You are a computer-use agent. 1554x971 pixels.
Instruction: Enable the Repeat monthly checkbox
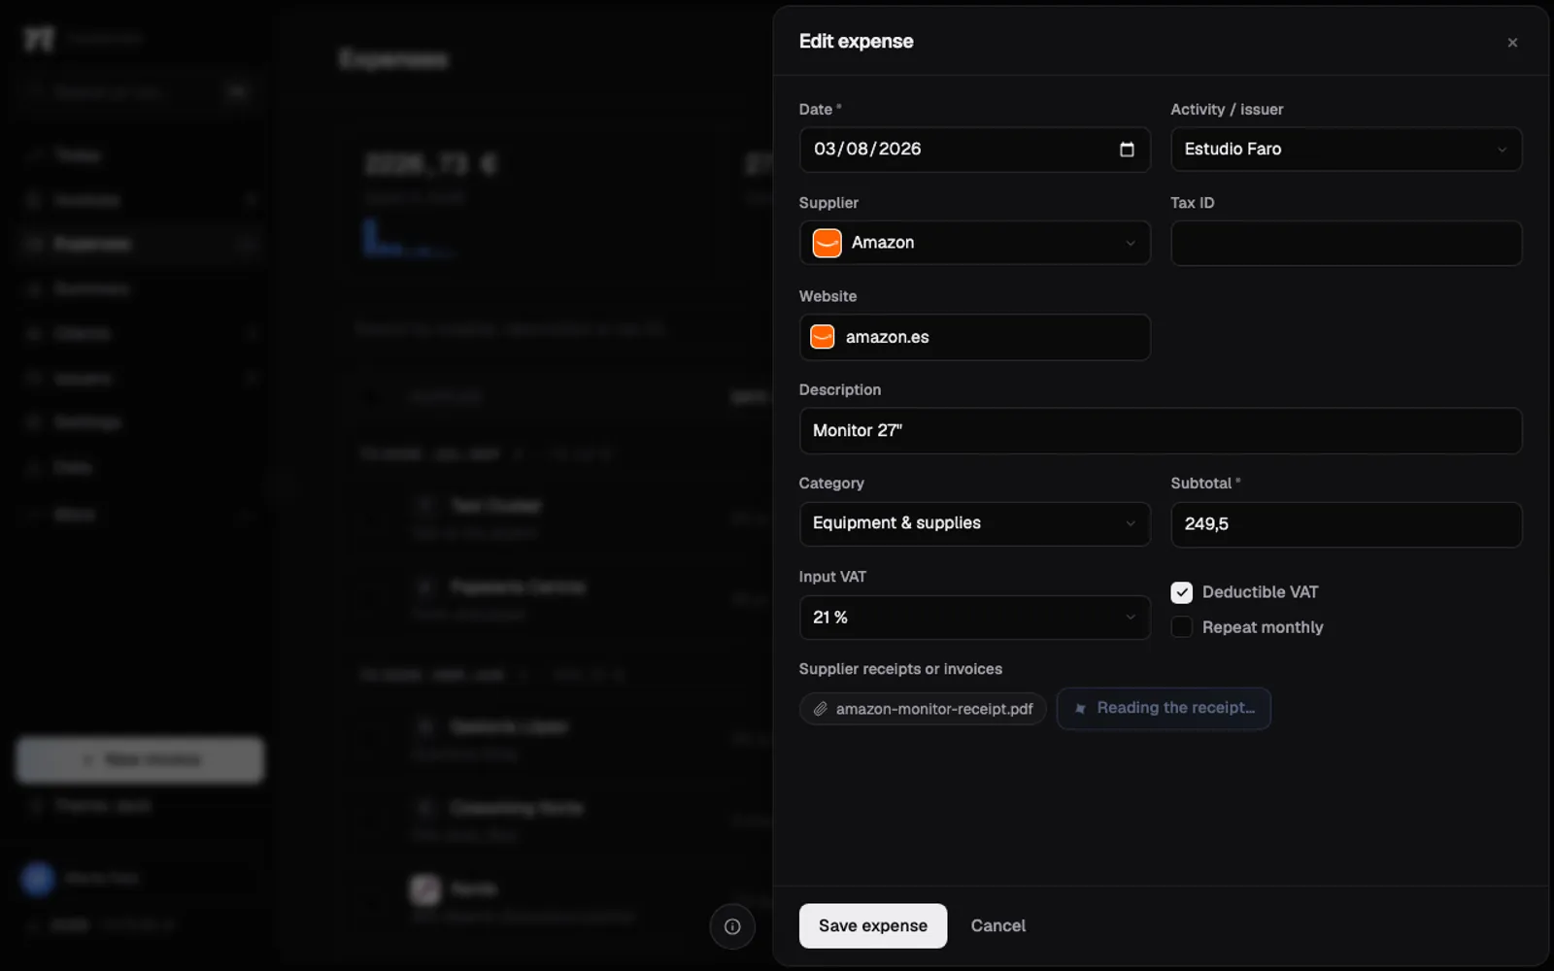[1181, 627]
